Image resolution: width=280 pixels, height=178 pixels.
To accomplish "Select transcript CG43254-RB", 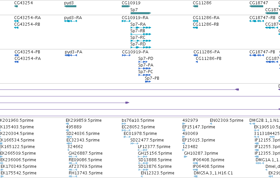I will pos(16,28).
